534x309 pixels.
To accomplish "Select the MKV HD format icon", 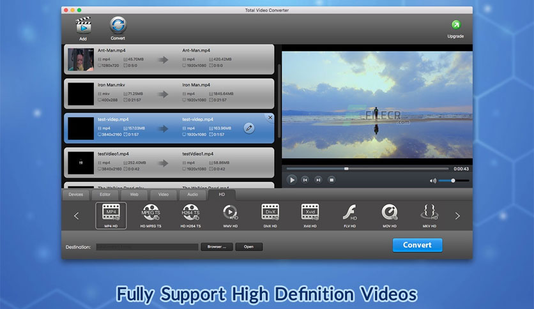I will point(429,215).
